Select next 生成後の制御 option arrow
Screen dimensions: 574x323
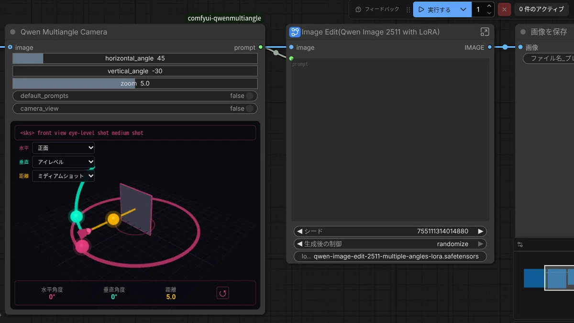click(481, 244)
